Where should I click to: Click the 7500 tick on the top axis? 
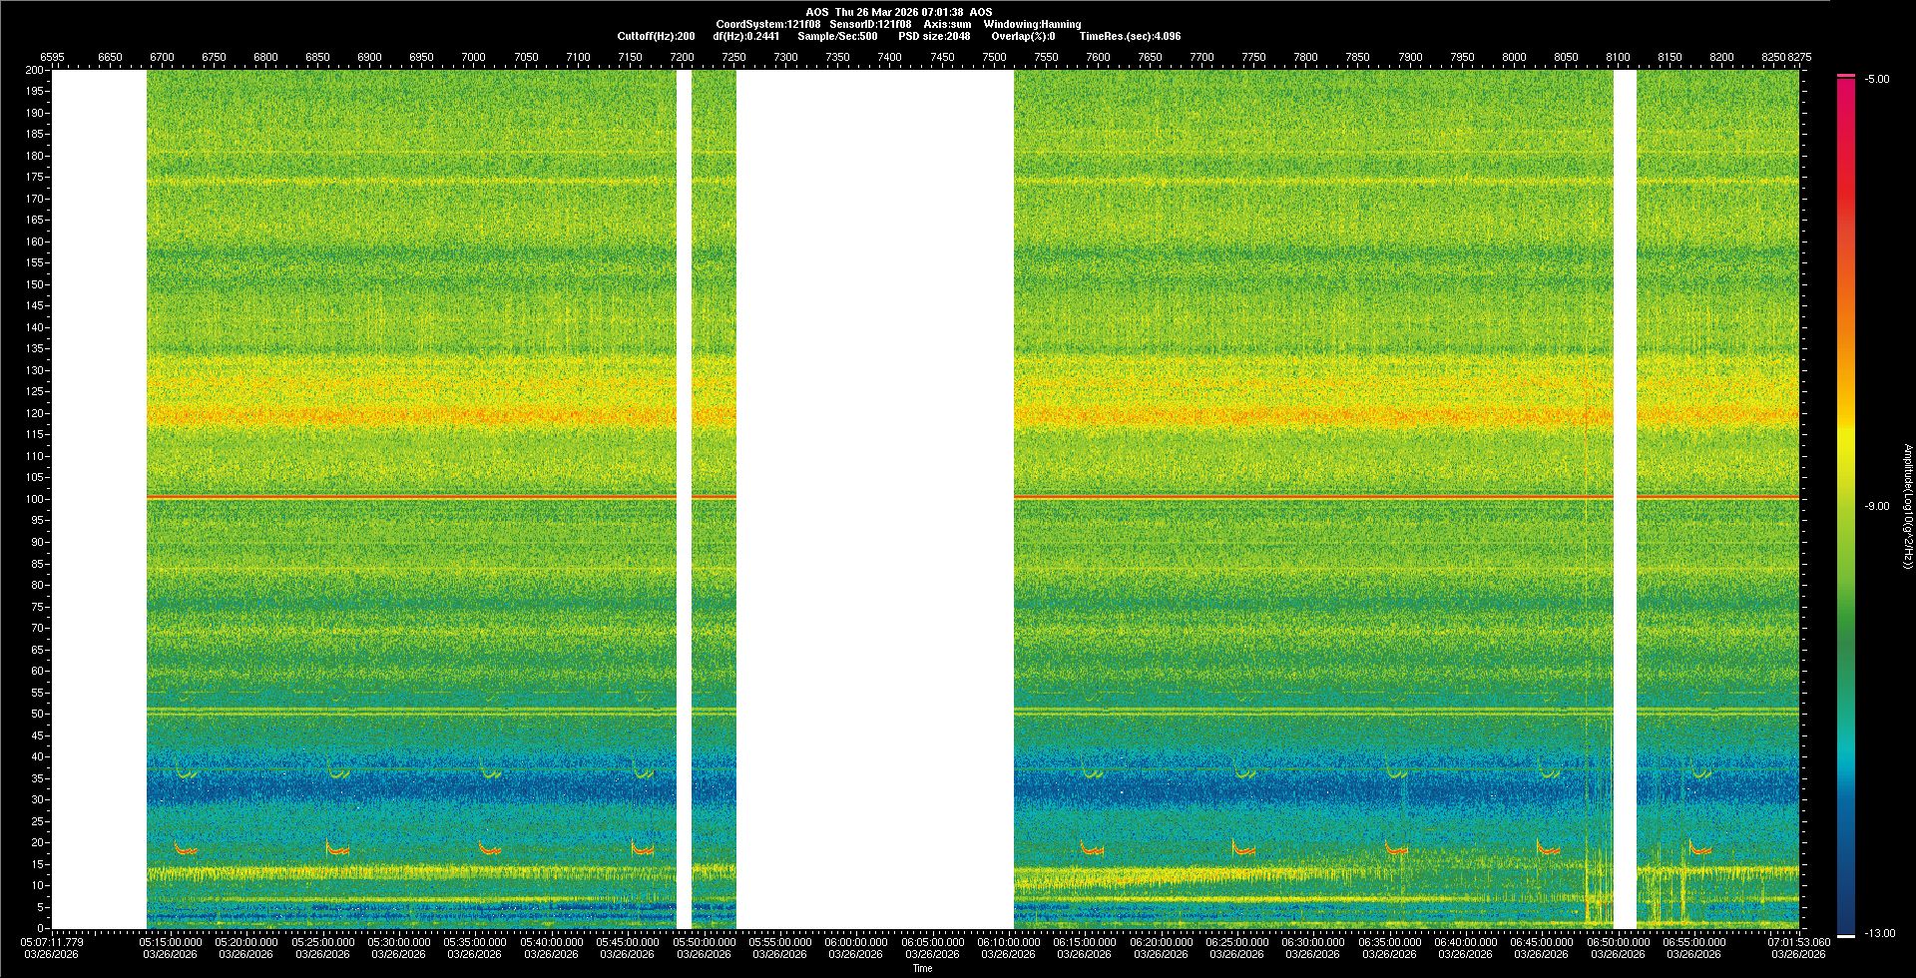coord(994,57)
